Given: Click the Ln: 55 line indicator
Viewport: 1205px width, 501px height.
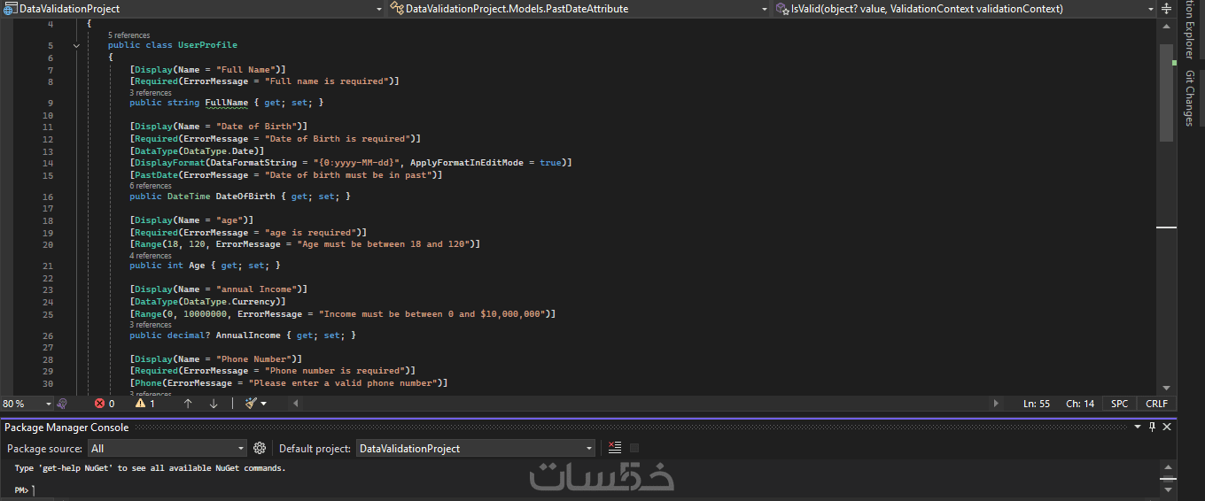Looking at the screenshot, I should point(1037,404).
